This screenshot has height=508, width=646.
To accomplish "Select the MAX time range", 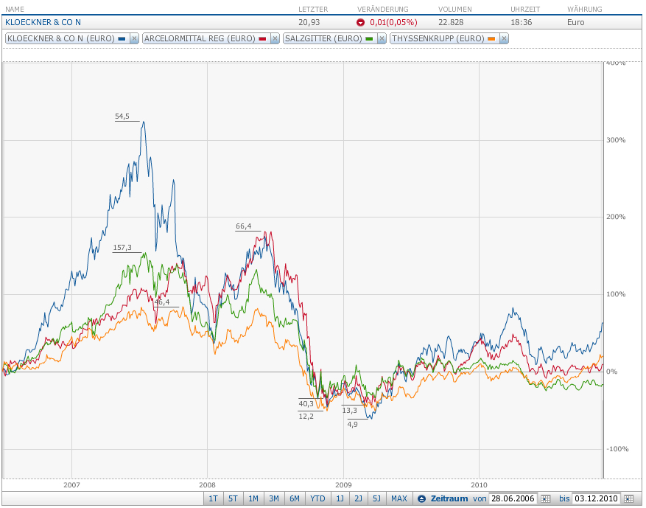I will [x=399, y=499].
